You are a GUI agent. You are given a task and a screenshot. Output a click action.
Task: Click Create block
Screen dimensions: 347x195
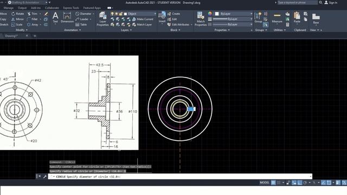[x=173, y=14]
